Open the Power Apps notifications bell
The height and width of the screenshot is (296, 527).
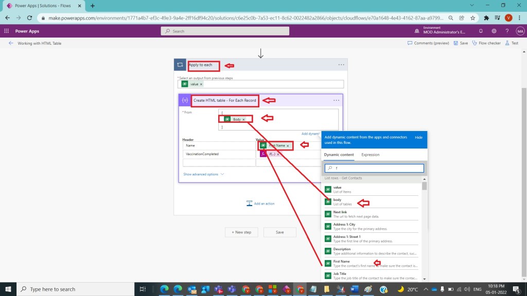pyautogui.click(x=481, y=31)
